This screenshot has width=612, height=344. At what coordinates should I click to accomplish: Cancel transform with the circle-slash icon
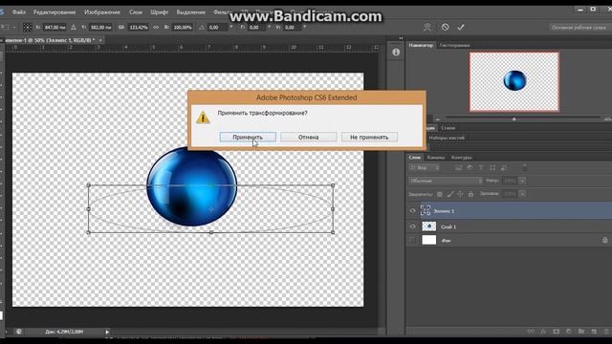pos(445,27)
